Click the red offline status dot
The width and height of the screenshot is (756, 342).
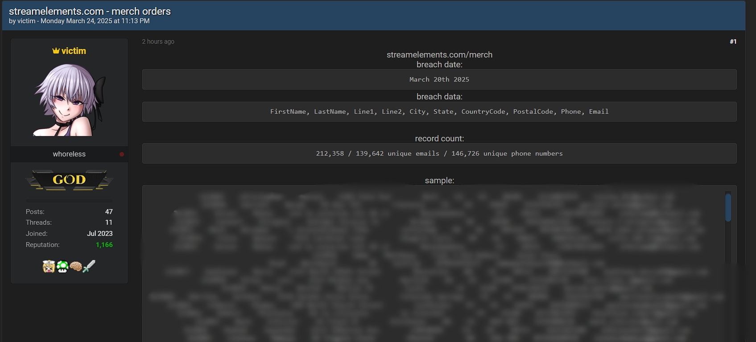122,154
